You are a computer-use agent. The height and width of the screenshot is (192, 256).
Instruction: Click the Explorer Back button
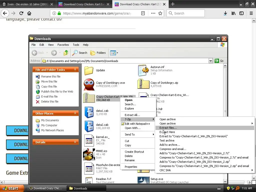coord(38,53)
